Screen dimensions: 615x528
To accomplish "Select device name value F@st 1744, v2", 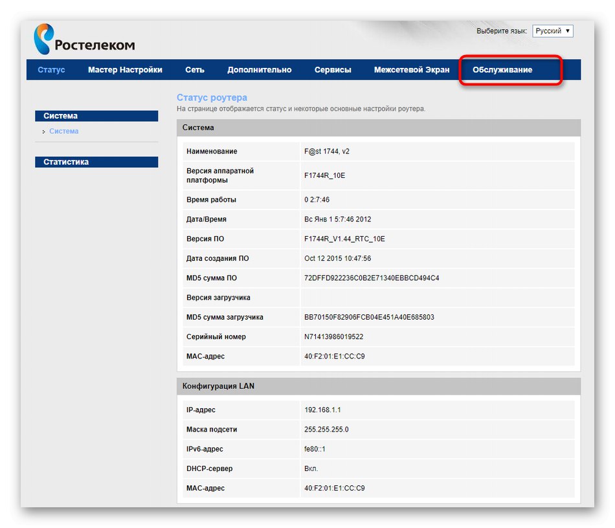I will click(x=327, y=151).
